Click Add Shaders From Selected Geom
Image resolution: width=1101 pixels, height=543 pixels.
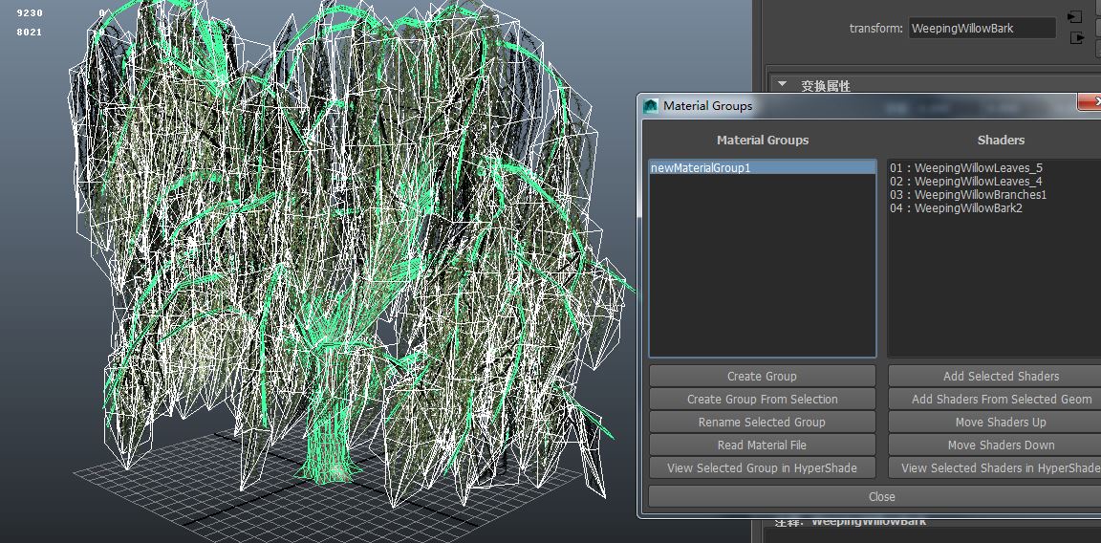1000,400
